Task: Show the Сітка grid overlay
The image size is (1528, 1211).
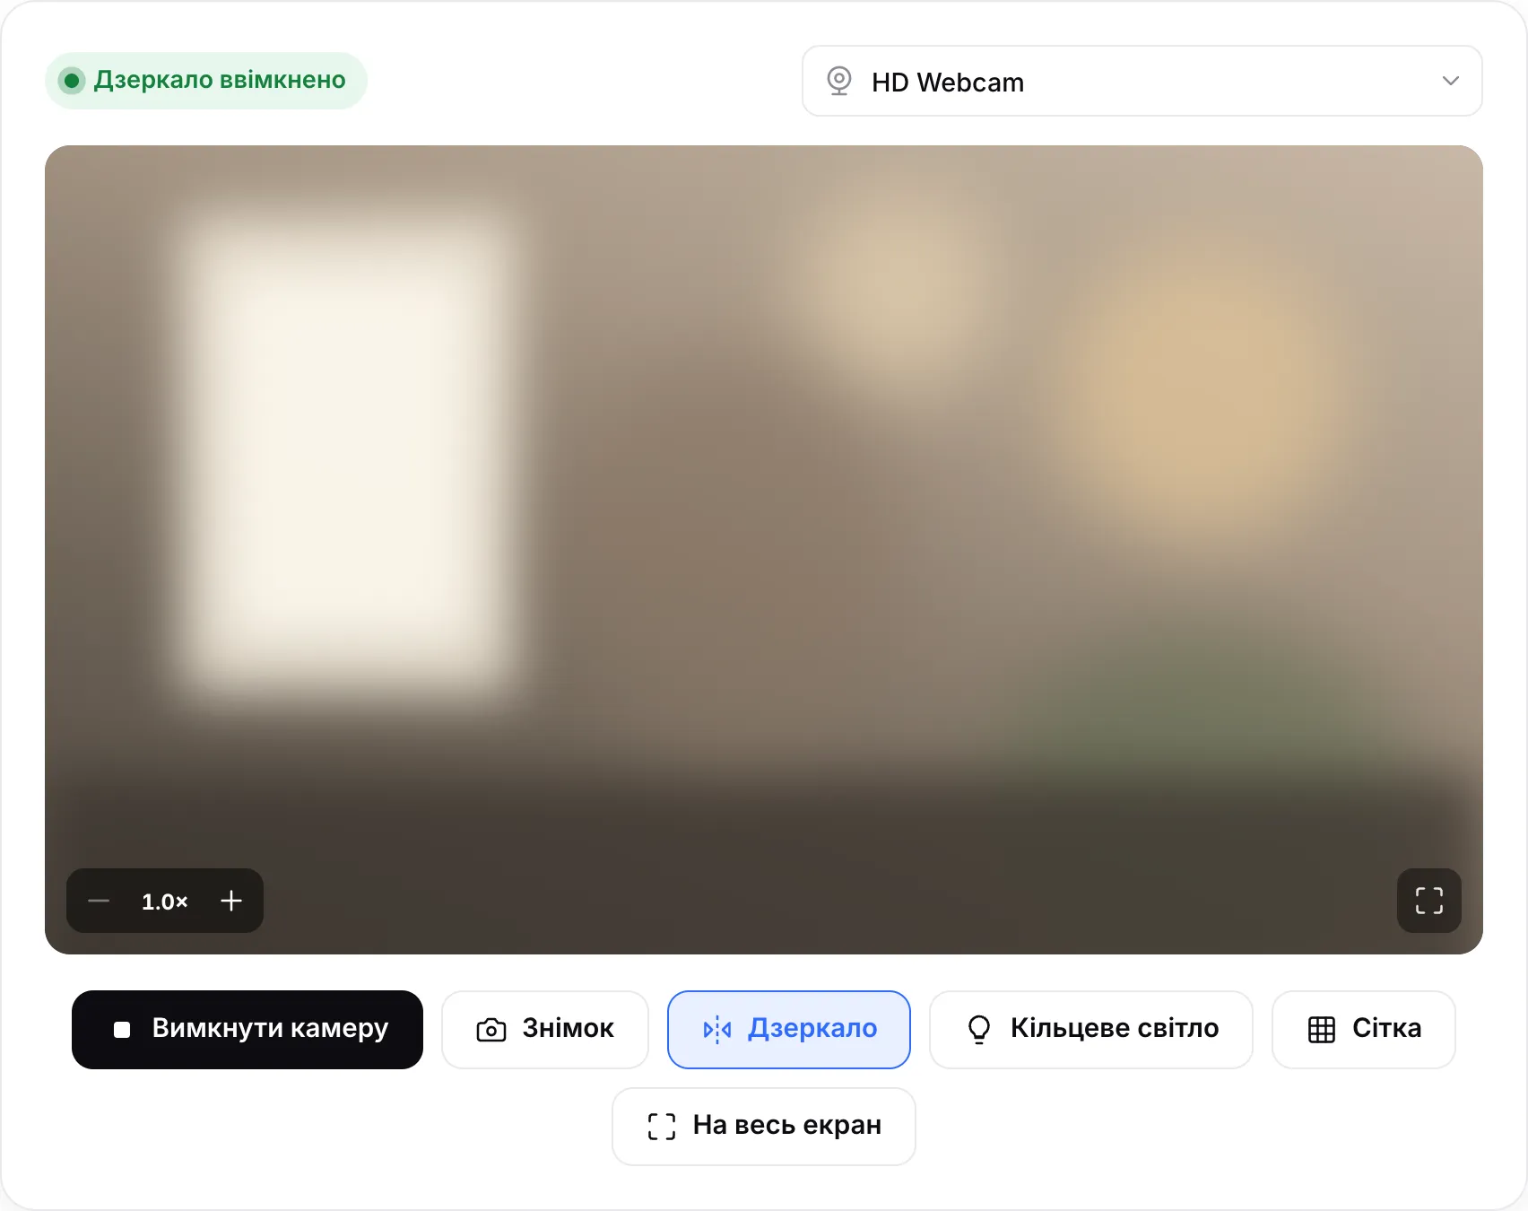Action: click(x=1364, y=1029)
